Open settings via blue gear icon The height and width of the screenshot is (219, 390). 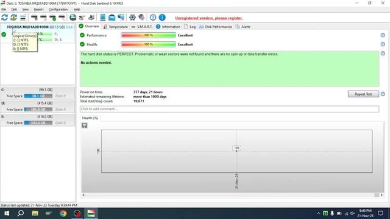click(132, 18)
